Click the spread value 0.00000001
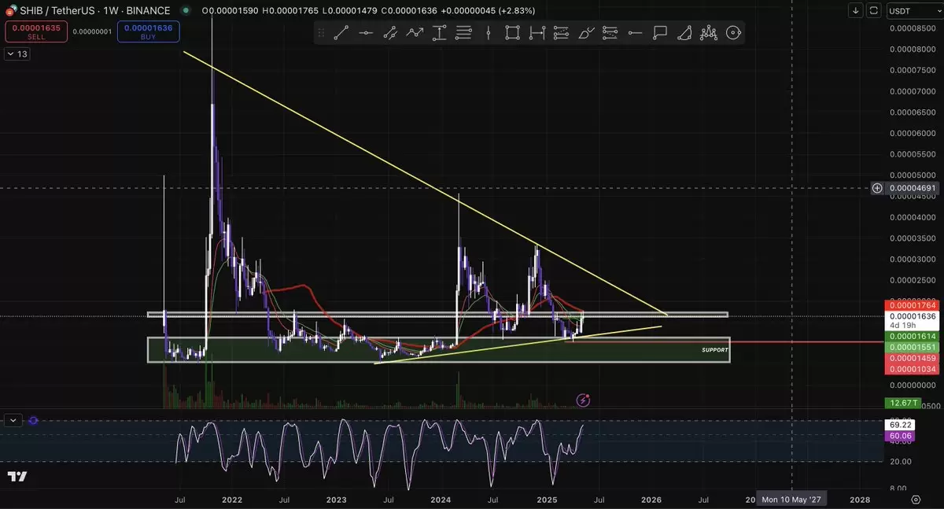Image resolution: width=944 pixels, height=509 pixels. click(91, 31)
